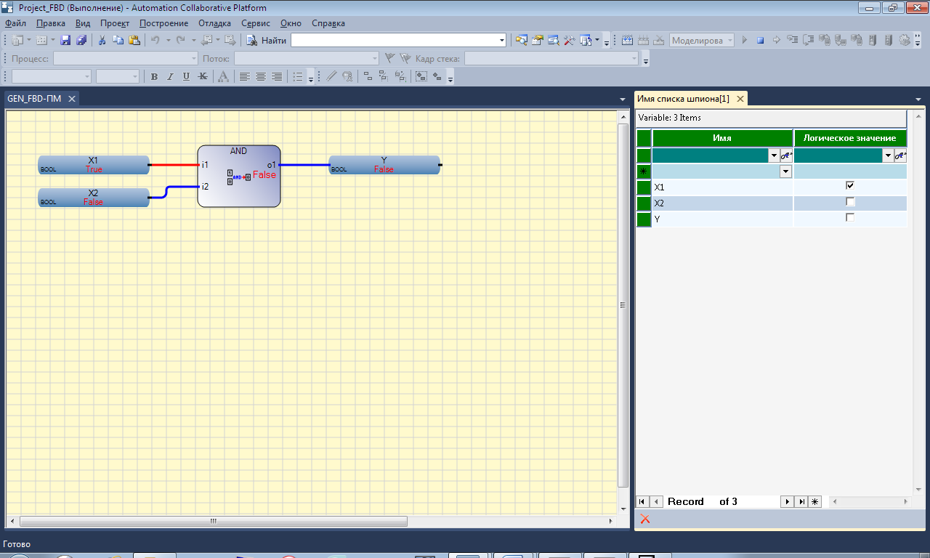The width and height of the screenshot is (930, 558).
Task: Click the Undo arrow icon
Action: (155, 40)
